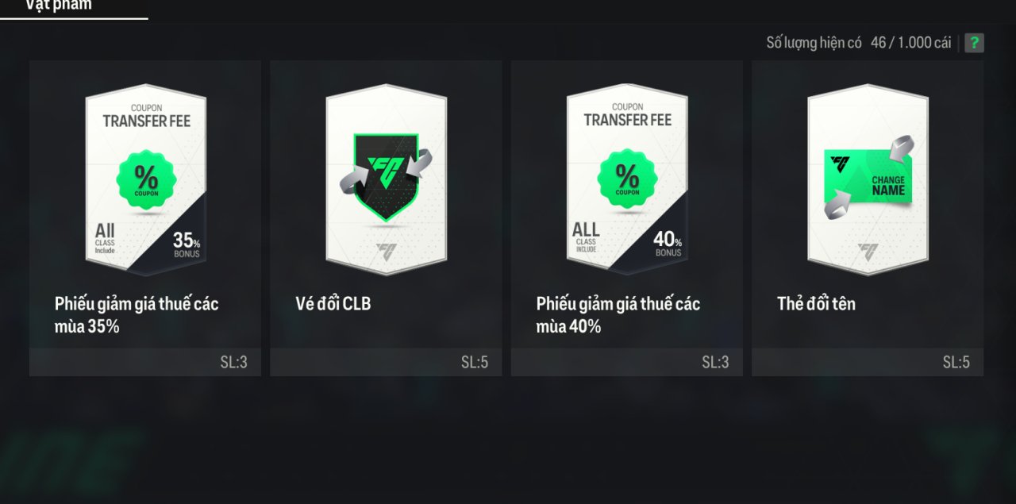Click the 35% BONUS label on first card
1016x504 pixels.
187,244
